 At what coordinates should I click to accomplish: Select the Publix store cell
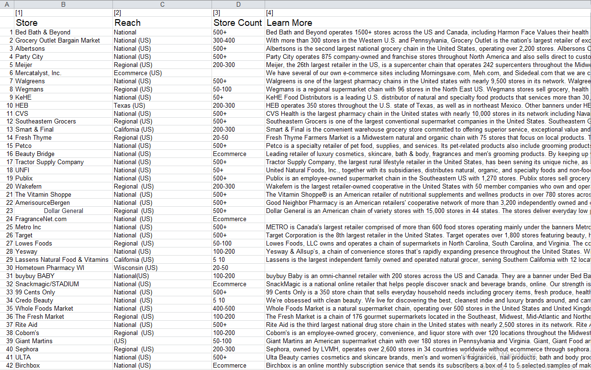coord(63,179)
